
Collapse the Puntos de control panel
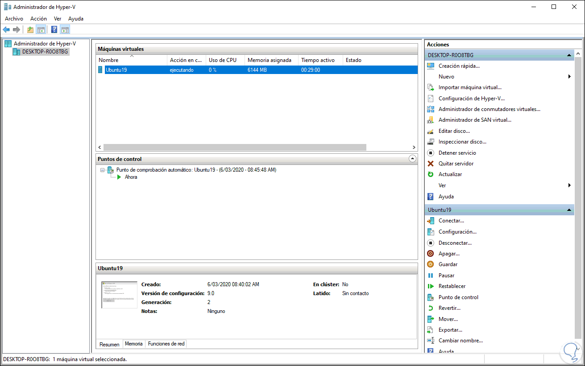pyautogui.click(x=412, y=159)
